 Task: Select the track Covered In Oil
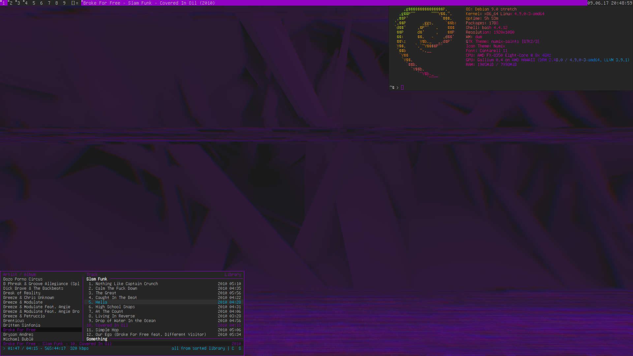pos(111,325)
